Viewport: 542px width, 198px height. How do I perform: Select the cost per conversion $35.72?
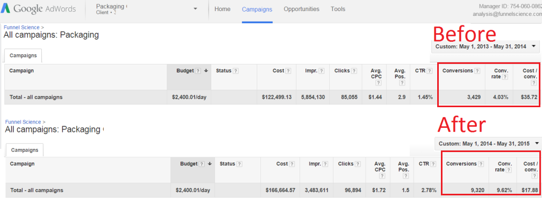529,97
